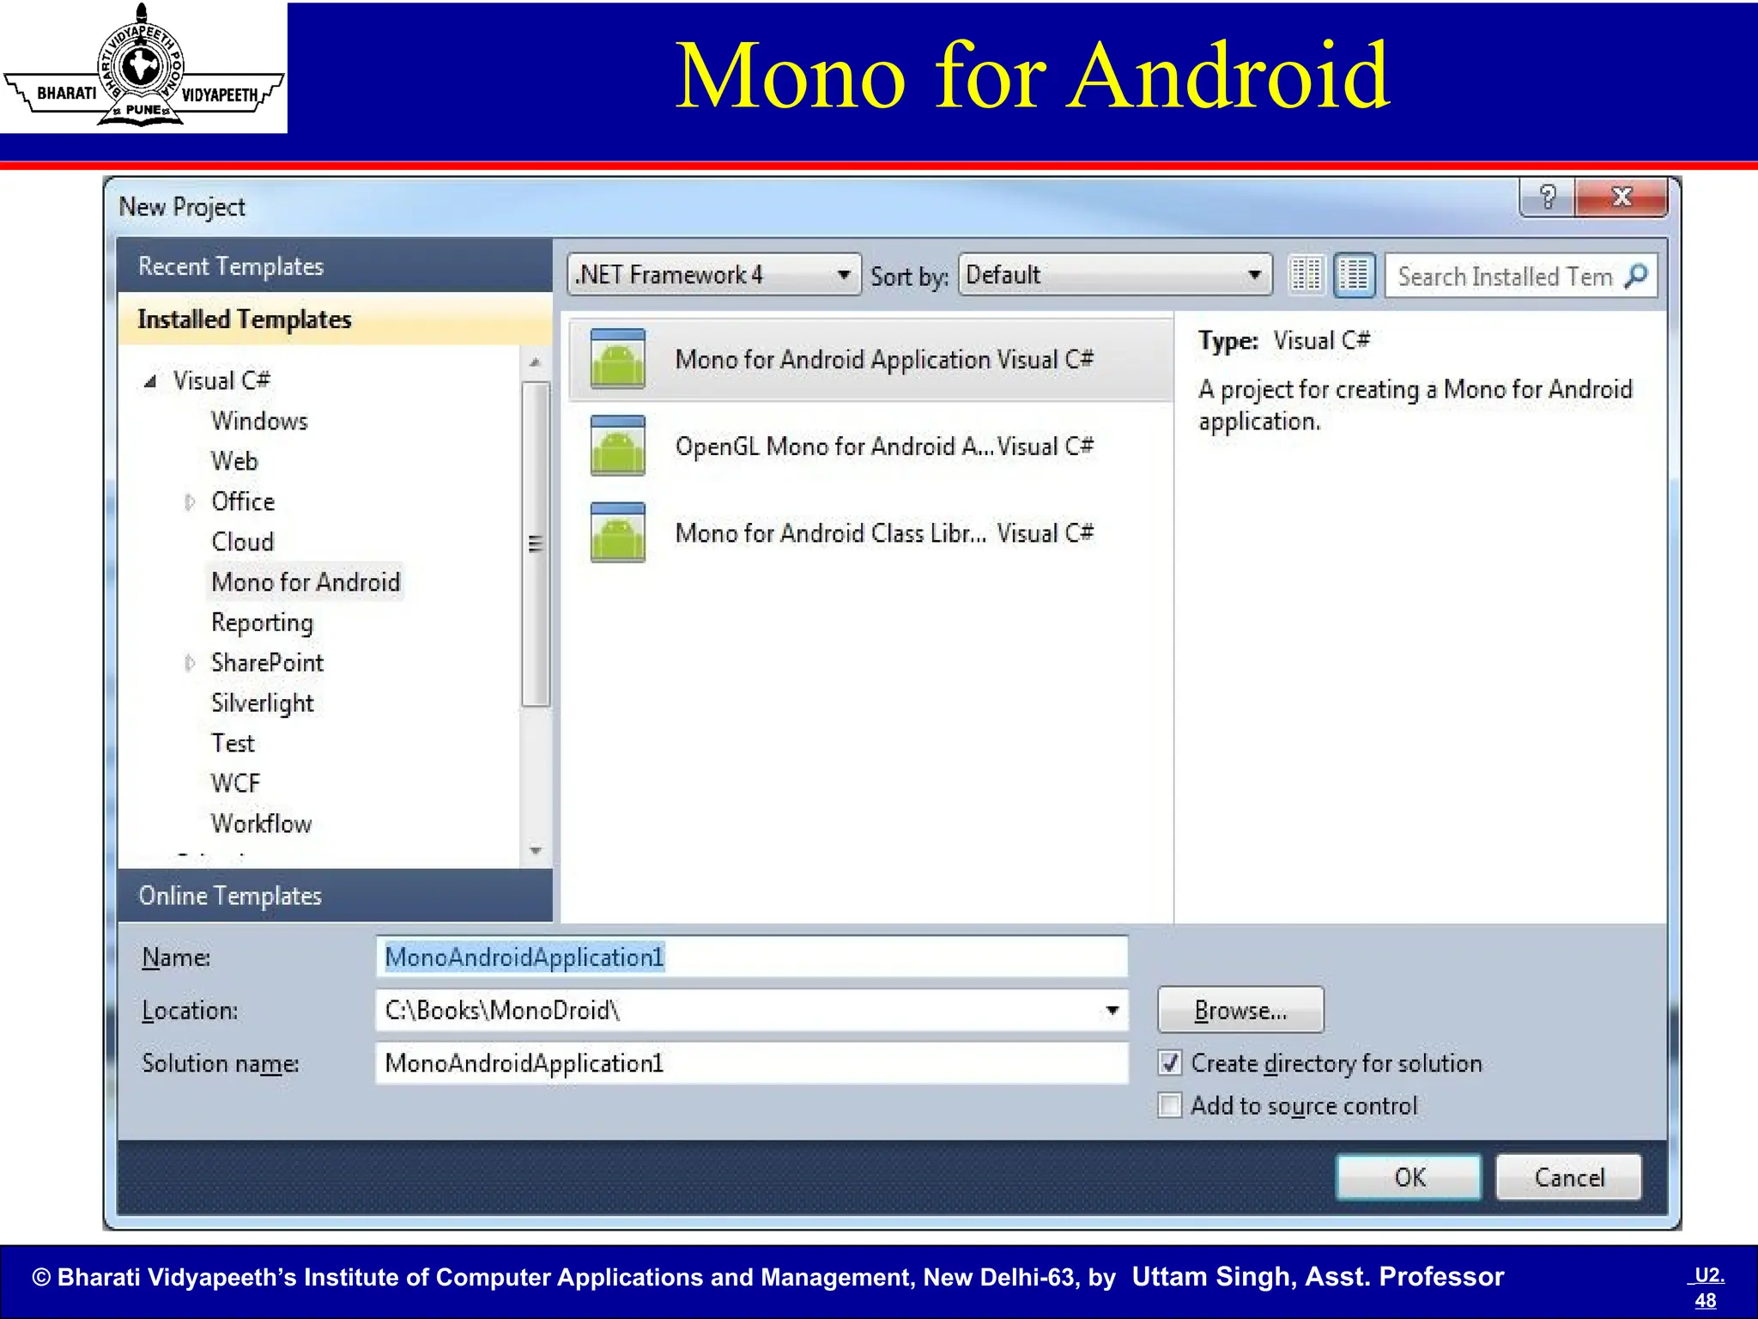Viewport: 1758px width, 1319px height.
Task: Click the OK button
Action: coord(1409,1177)
